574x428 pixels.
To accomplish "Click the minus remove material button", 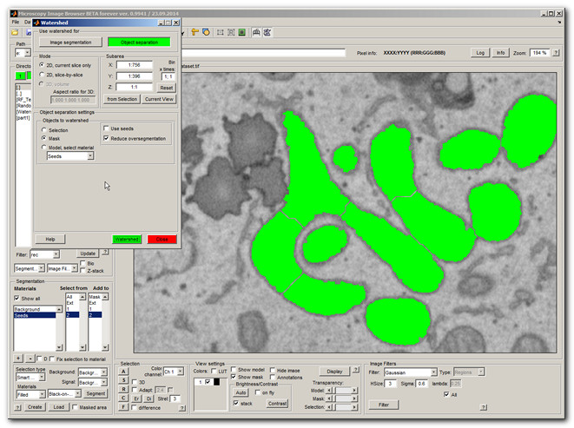I will [x=30, y=358].
